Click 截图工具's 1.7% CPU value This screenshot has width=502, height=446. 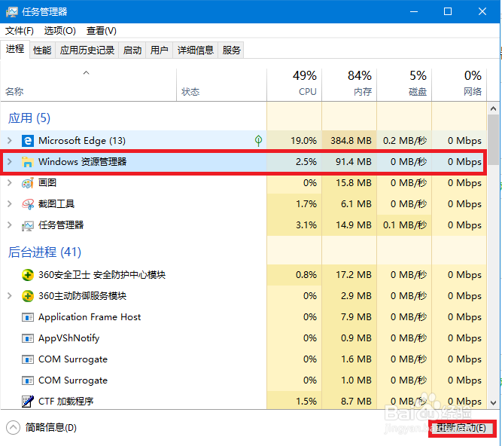(306, 204)
